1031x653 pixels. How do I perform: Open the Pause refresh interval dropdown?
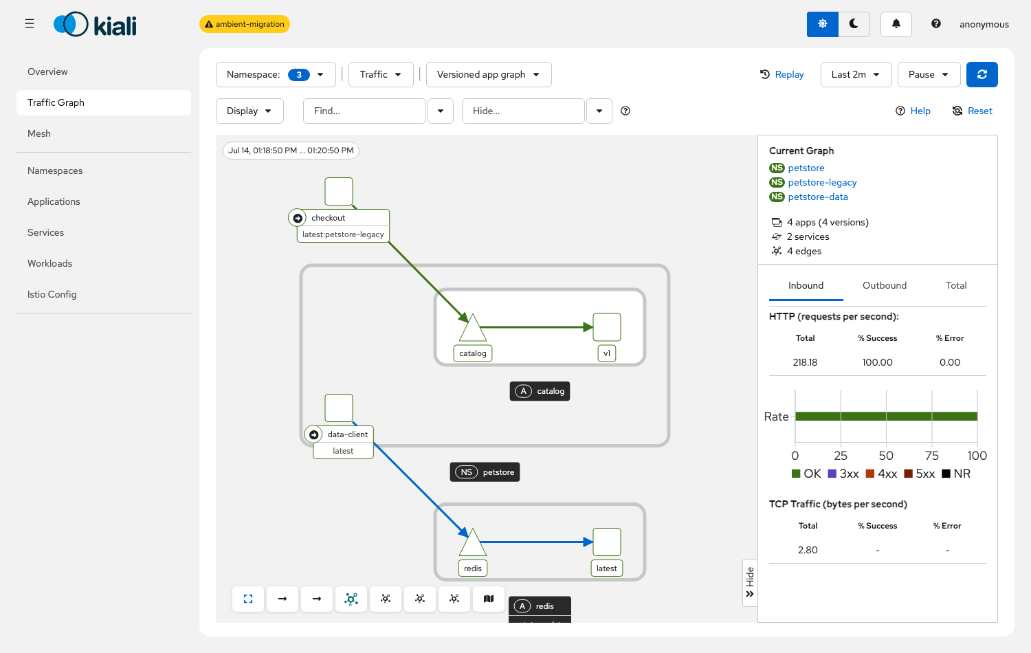coord(928,74)
